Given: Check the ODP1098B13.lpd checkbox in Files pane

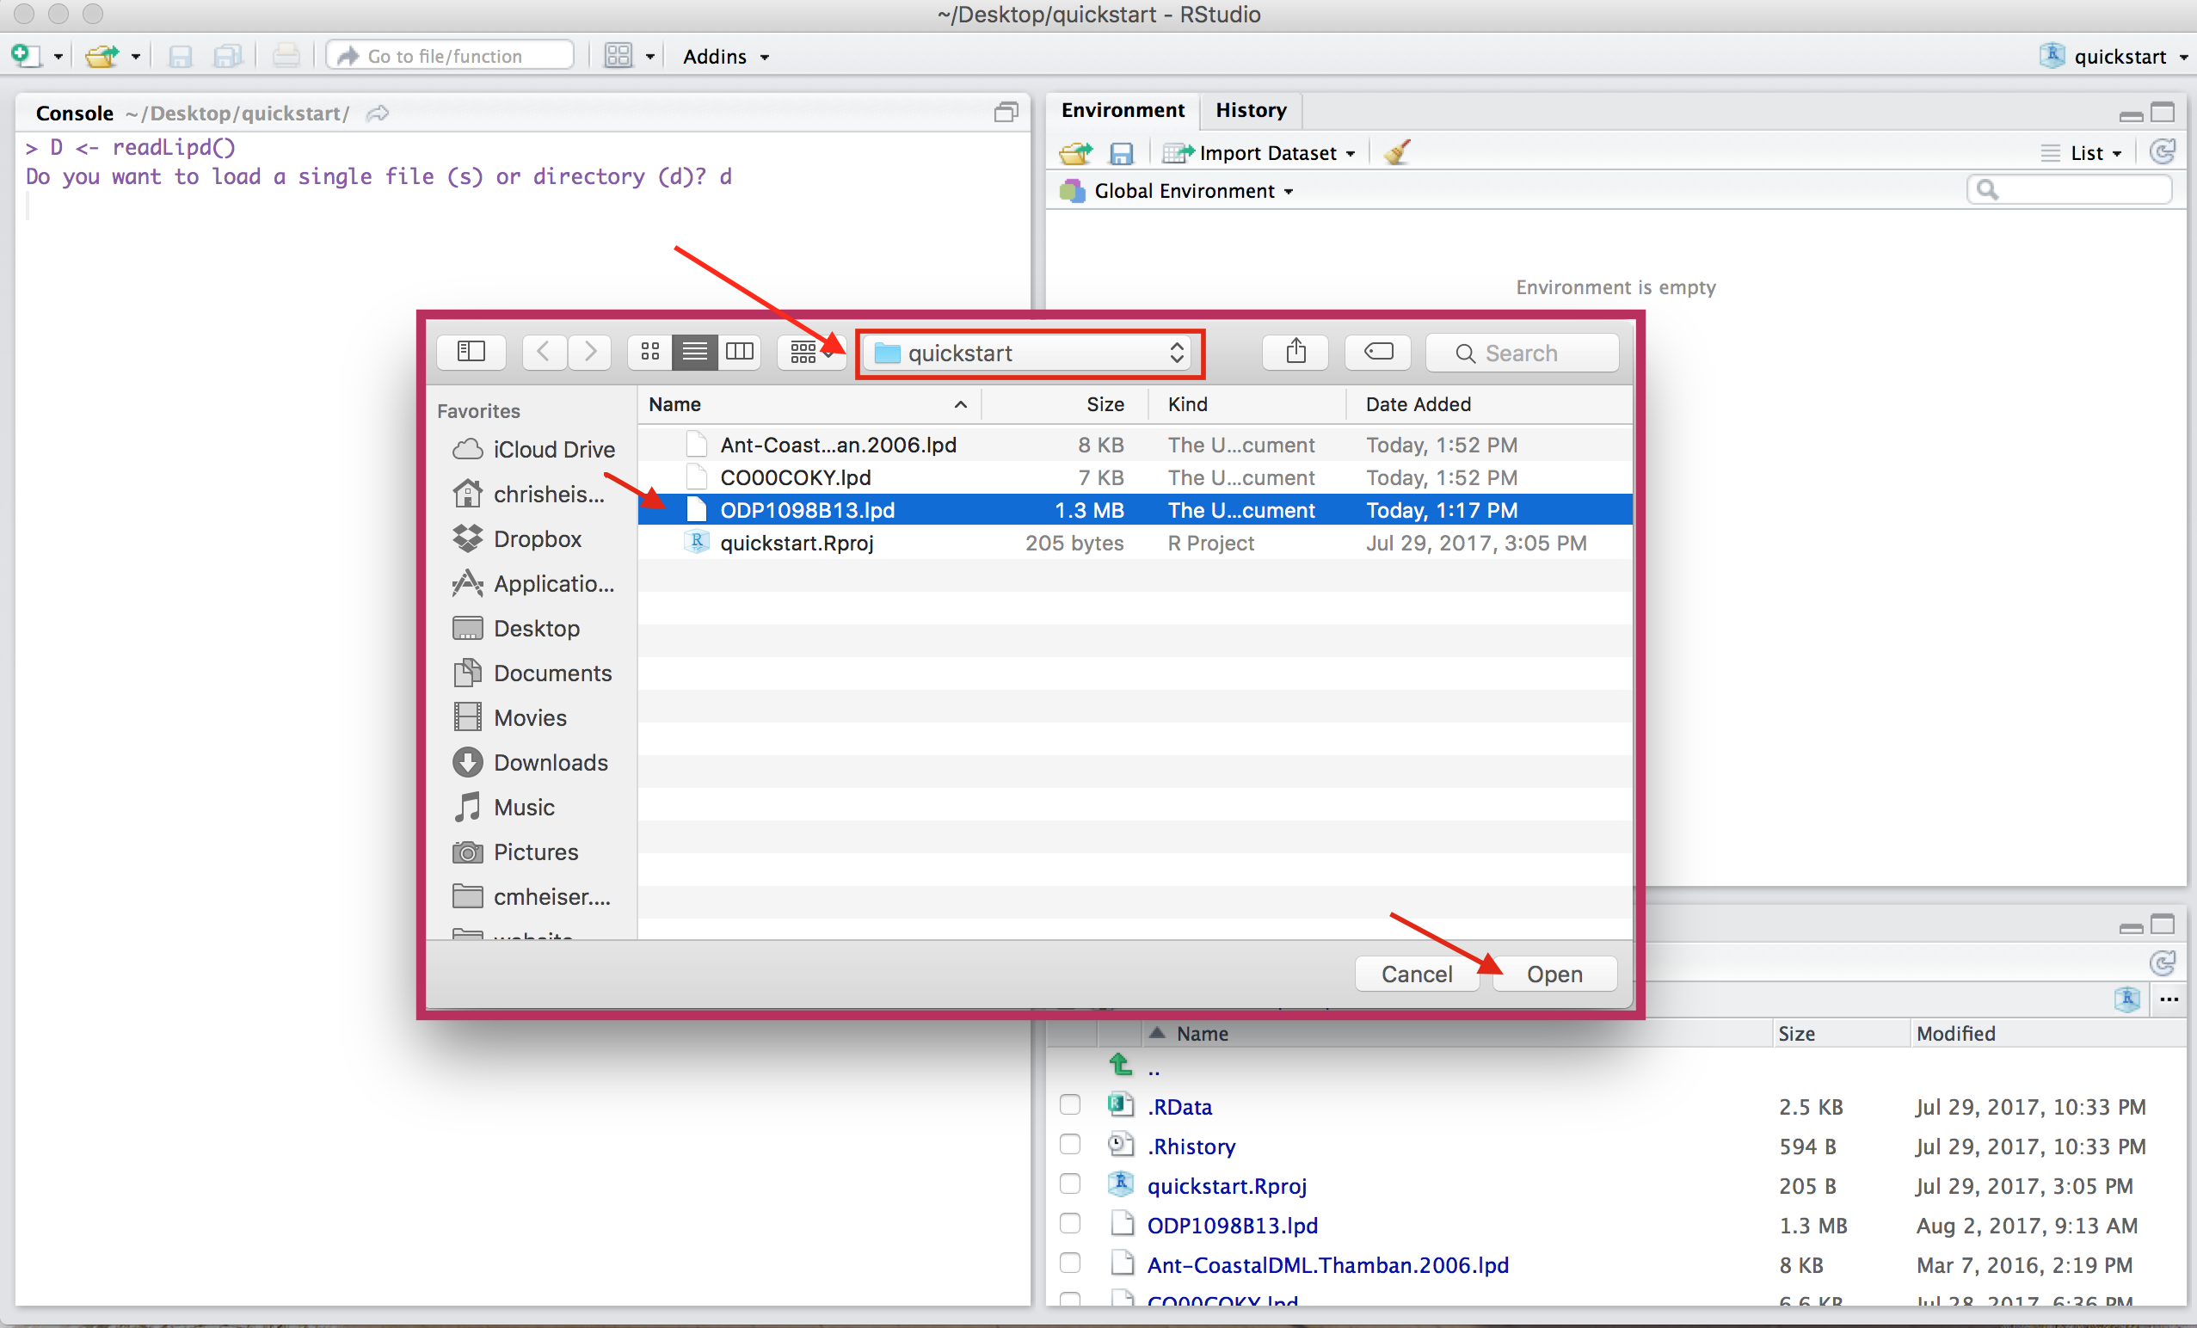Looking at the screenshot, I should tap(1070, 1224).
